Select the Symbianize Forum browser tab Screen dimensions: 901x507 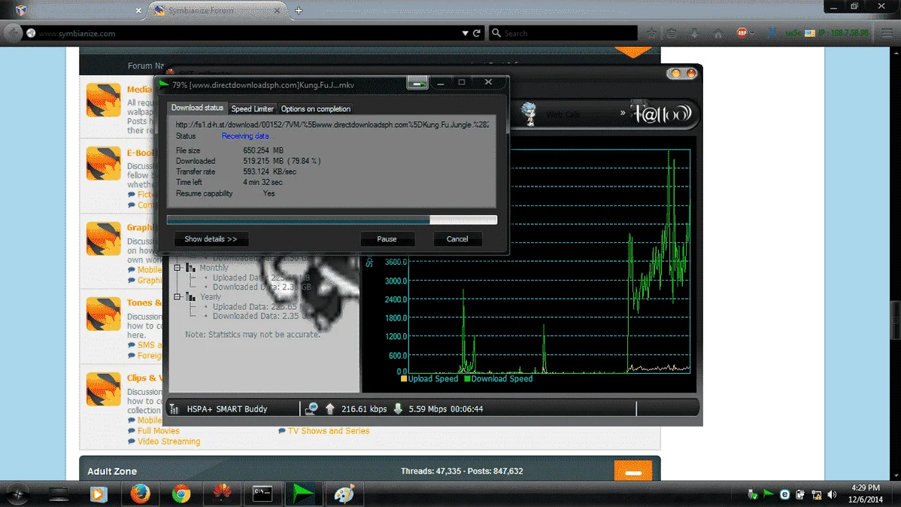(218, 11)
